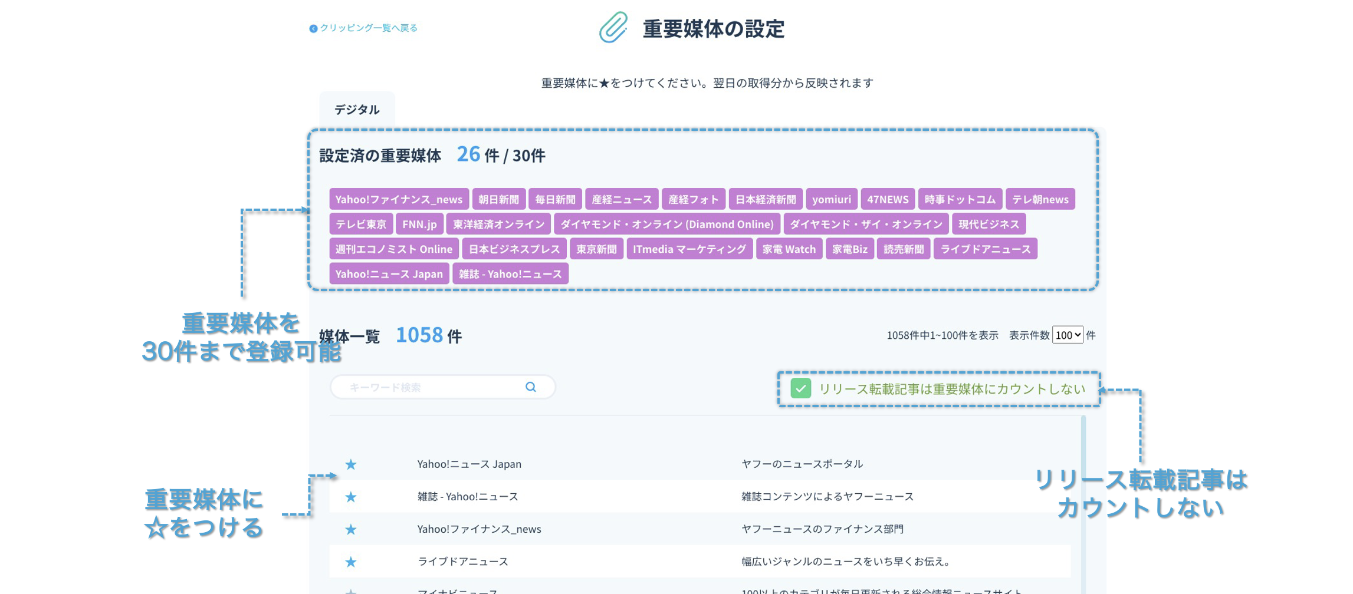Viewport: 1353px width, 594px height.
Task: Click the media list vertical scrollbar
Action: coord(1083,501)
